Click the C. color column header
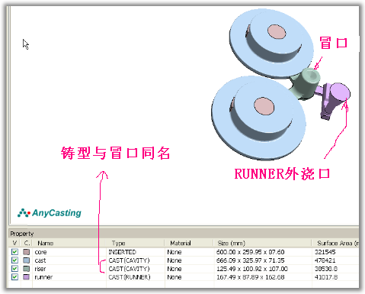The height and width of the screenshot is (294, 365). [27, 243]
